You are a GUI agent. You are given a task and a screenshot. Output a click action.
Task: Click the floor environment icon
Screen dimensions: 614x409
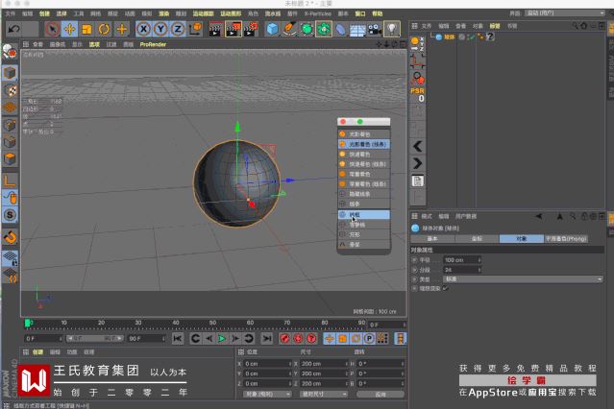(357, 29)
